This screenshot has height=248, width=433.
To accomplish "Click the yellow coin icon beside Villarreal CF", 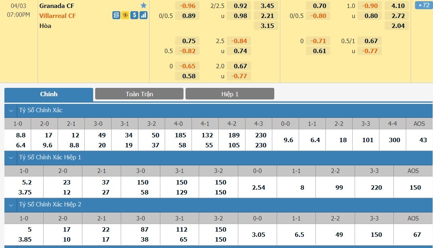I will [x=125, y=16].
